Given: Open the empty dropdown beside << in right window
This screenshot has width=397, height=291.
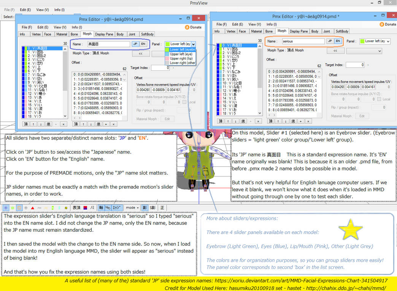Looking at the screenshot, I should point(364,51).
